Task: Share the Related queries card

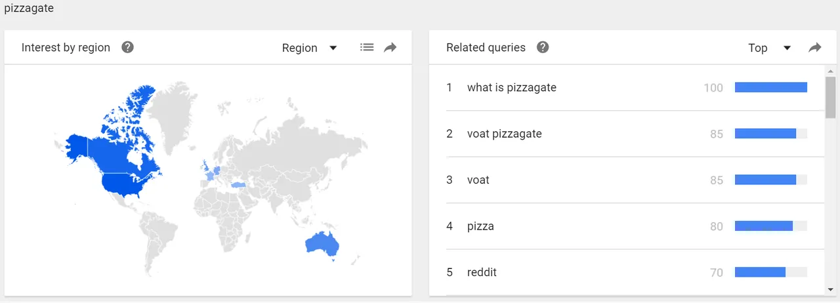Action: tap(815, 47)
